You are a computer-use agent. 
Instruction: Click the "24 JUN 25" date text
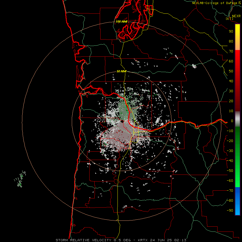coord(161,240)
